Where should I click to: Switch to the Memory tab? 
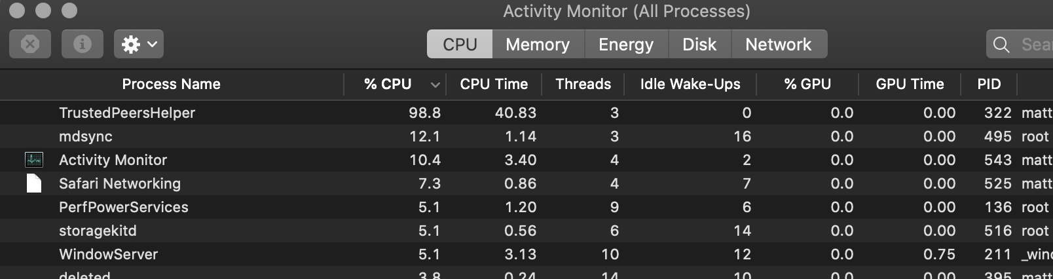538,45
